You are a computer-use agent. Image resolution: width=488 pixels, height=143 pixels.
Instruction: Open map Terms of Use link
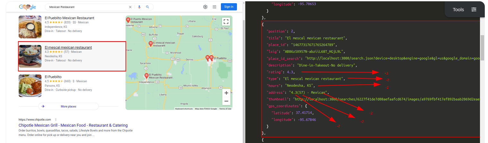[x=225, y=109]
